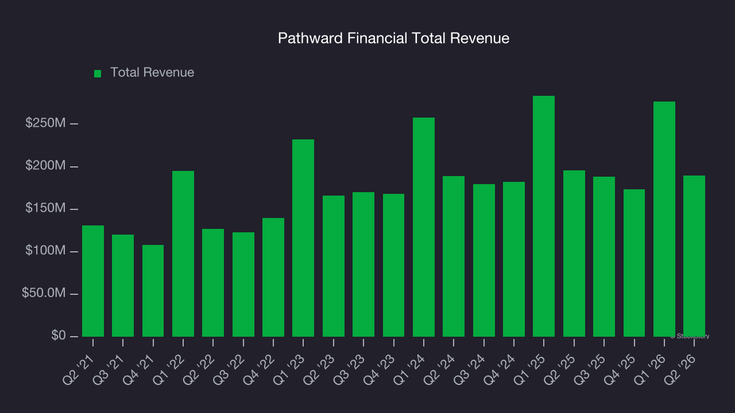Click the $200M y-axis label
This screenshot has height=413, width=735.
tap(46, 166)
